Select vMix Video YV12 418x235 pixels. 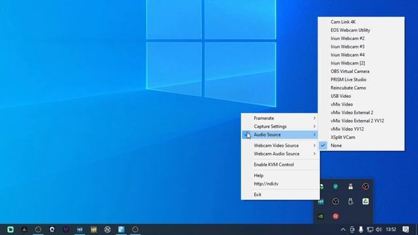click(361, 129)
